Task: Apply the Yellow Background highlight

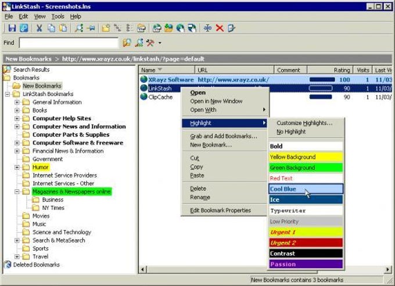Action: click(306, 157)
